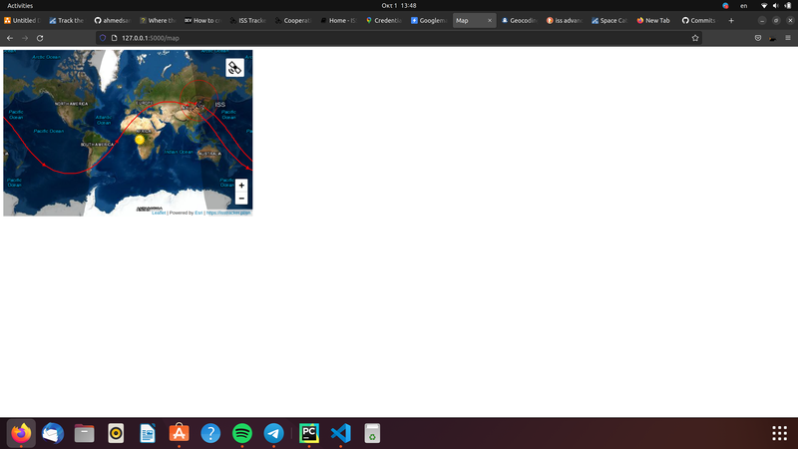Click the shield tracking protection icon
Screen dimensions: 798x449
103,38
